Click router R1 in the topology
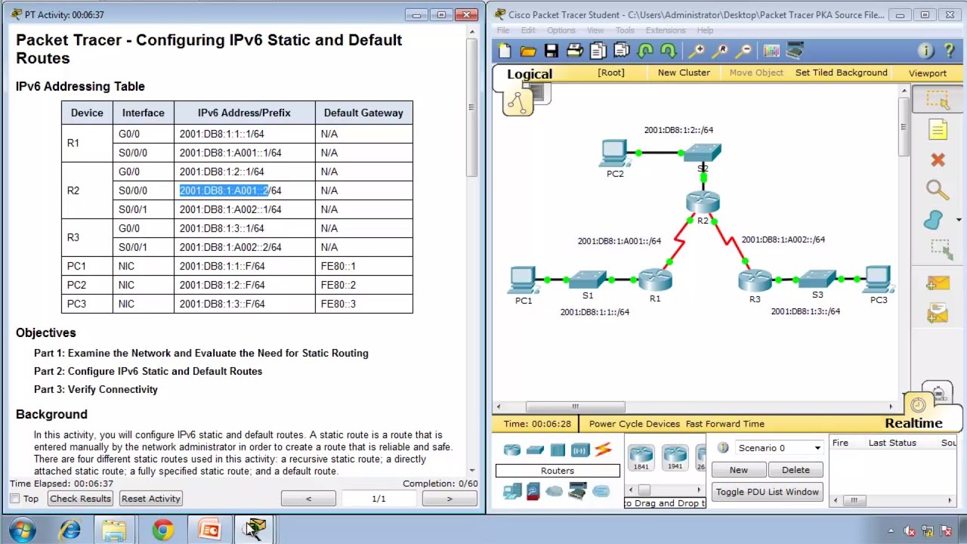The width and height of the screenshot is (967, 544). 655,280
